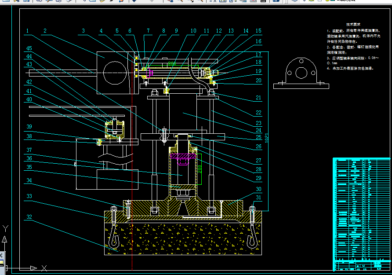Select the left anchor hook bolt

click(x=114, y=229)
